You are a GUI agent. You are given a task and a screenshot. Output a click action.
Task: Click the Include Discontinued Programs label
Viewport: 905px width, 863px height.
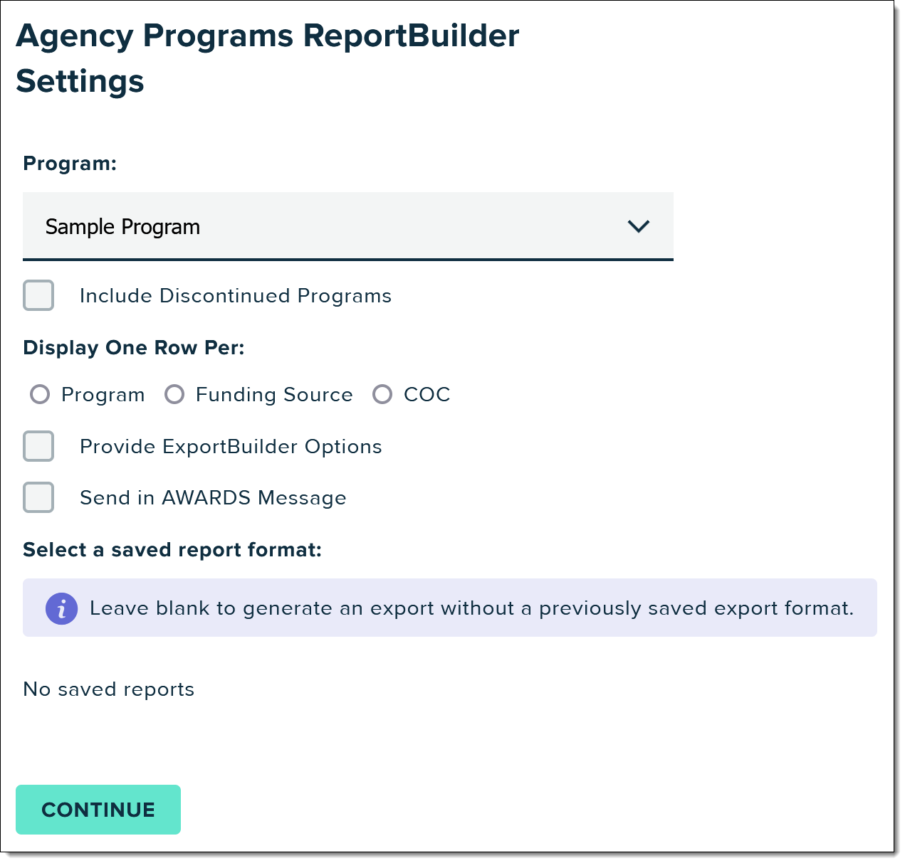pos(236,296)
